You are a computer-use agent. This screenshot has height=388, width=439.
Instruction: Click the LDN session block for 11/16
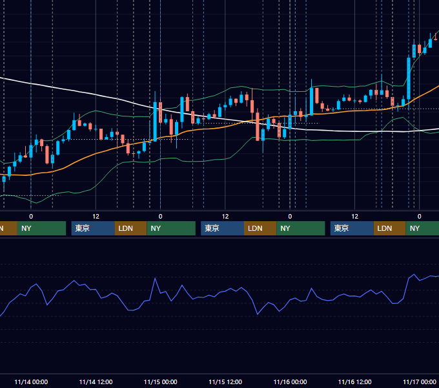tap(390, 228)
